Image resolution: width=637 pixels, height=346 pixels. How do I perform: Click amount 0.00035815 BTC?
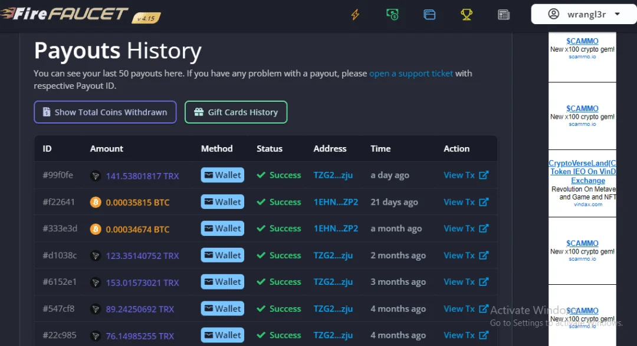(137, 202)
